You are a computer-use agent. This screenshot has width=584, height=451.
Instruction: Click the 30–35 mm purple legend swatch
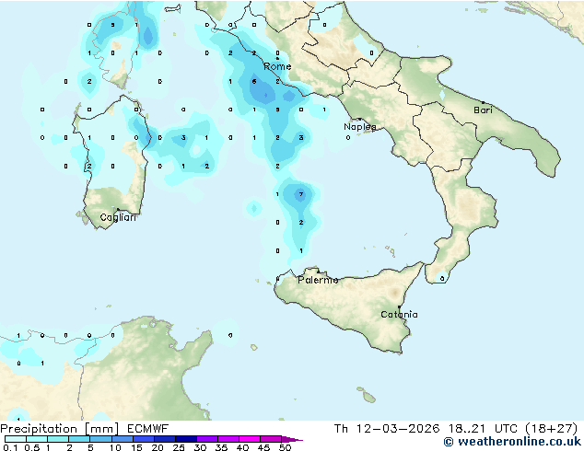tap(206, 439)
